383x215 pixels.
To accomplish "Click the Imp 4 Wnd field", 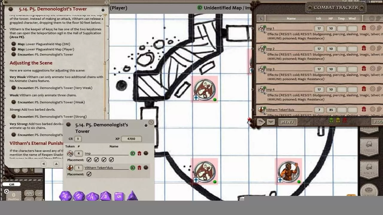I will click(x=352, y=89).
